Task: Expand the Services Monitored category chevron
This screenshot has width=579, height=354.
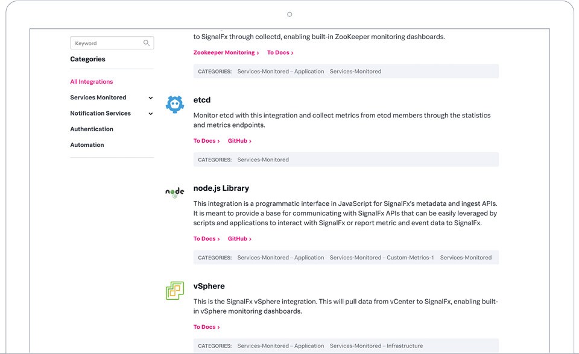Action: (x=151, y=98)
